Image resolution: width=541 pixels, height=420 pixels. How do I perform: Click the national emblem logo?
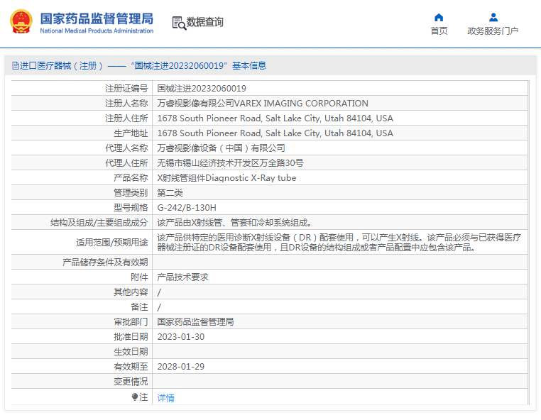point(21,21)
